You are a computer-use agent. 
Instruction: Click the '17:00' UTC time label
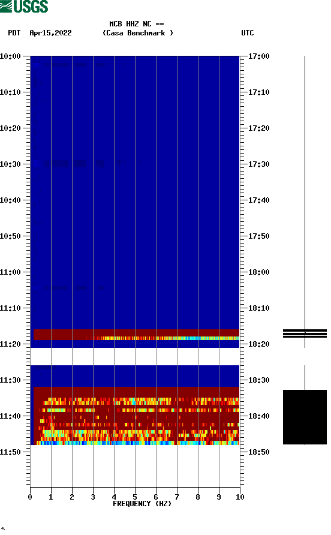pos(258,56)
